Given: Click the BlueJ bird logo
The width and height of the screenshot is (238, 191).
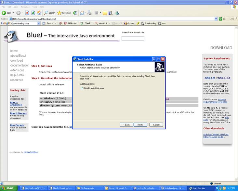Looking at the screenshot, I should pyautogui.click(x=11, y=36).
